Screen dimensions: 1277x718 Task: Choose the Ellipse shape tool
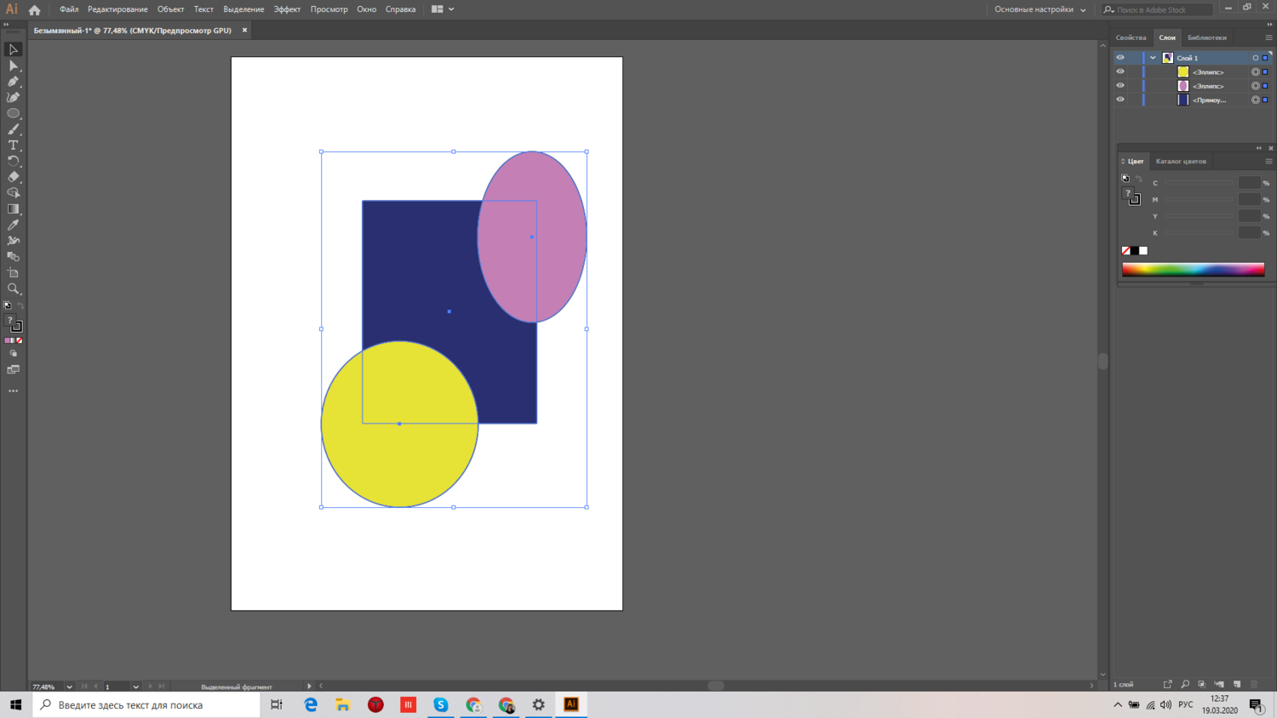(x=13, y=113)
